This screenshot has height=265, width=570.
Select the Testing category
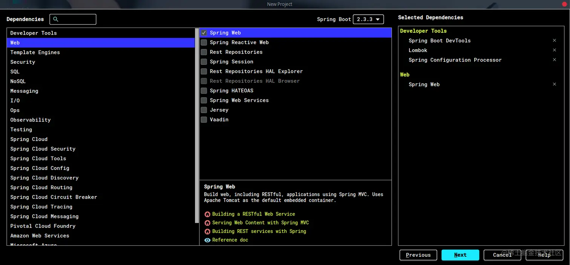coord(101,129)
